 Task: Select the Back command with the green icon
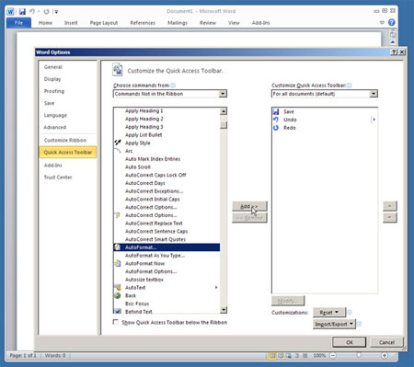[x=167, y=295]
